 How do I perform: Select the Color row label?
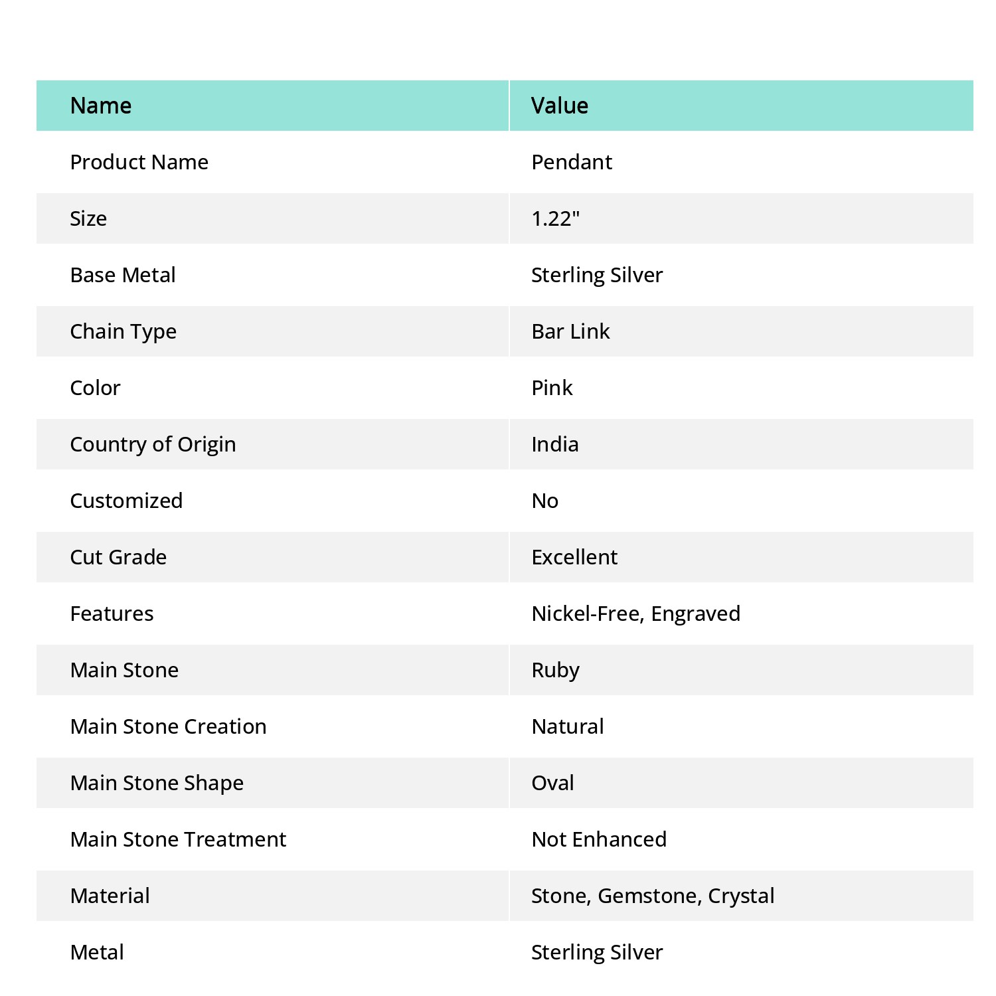point(96,388)
